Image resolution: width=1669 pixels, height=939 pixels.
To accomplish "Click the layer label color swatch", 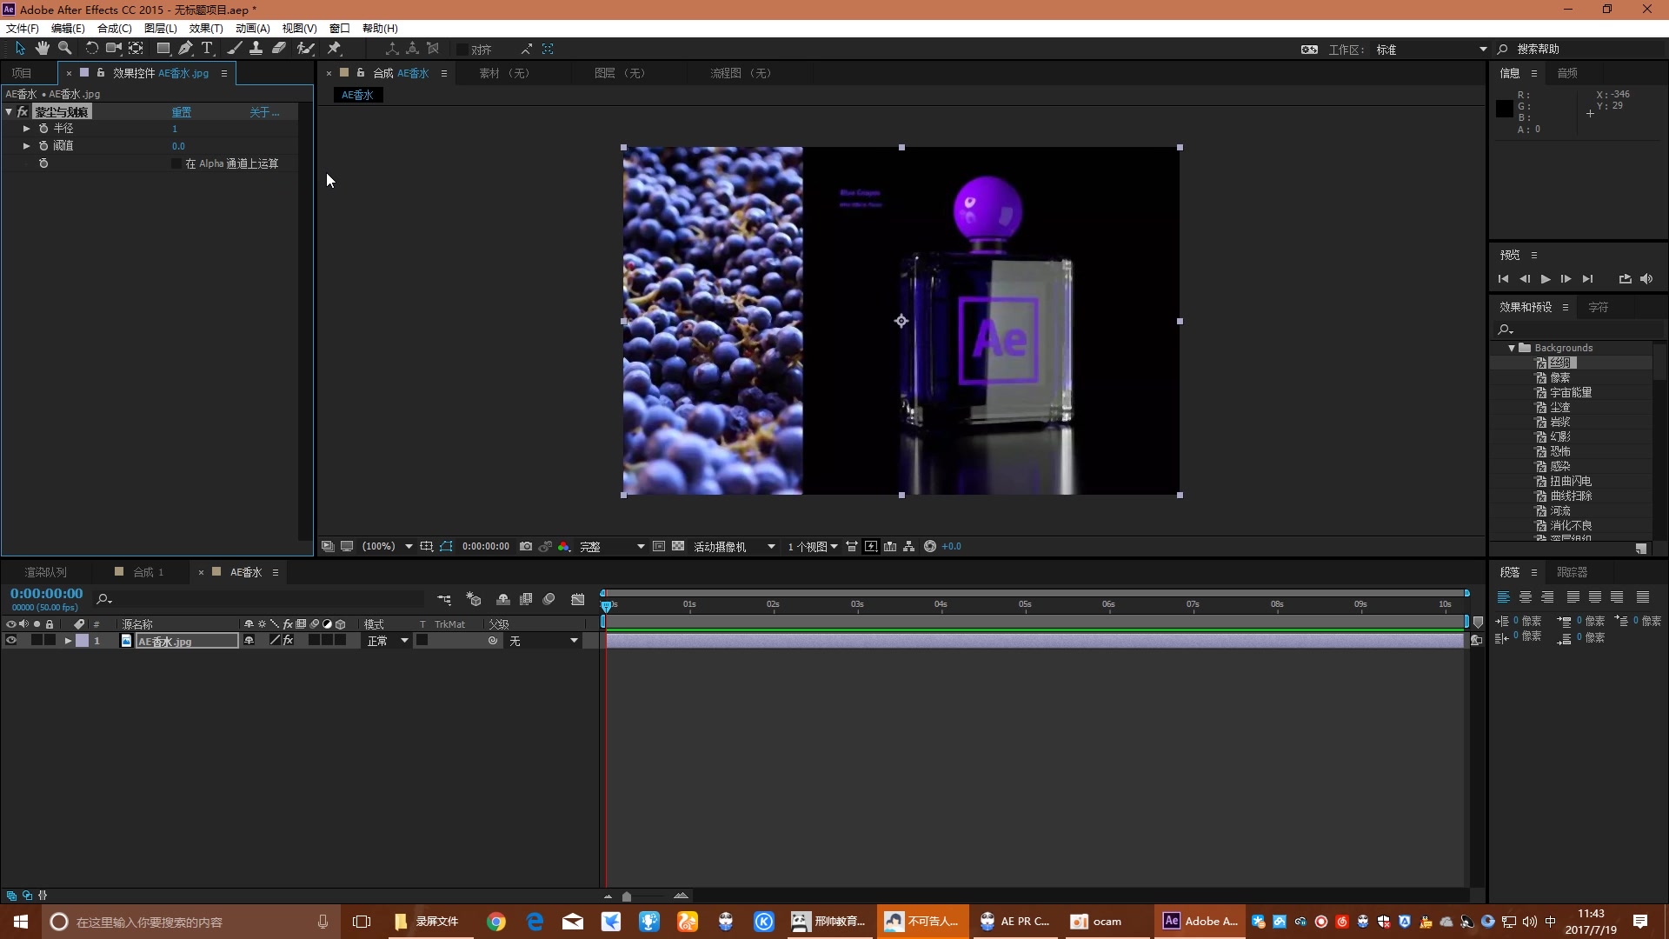I will 82,641.
